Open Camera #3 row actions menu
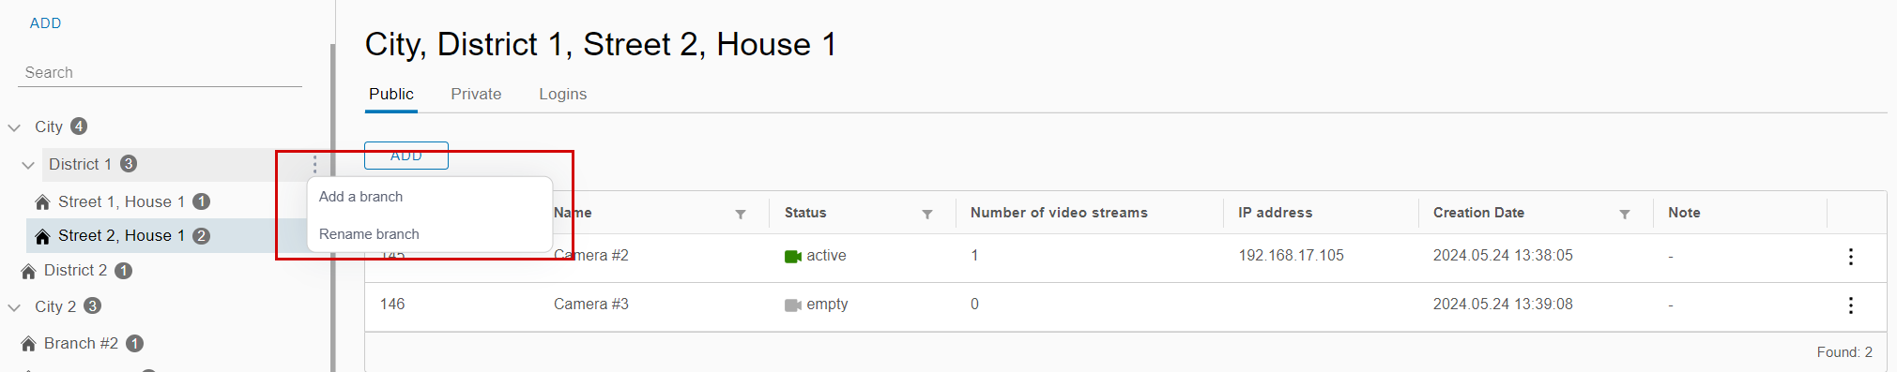This screenshot has height=372, width=1897. point(1850,305)
